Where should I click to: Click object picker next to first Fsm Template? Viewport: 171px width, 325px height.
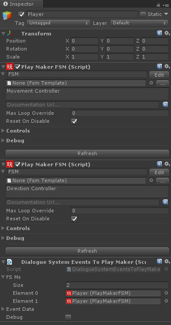[x=151, y=83]
